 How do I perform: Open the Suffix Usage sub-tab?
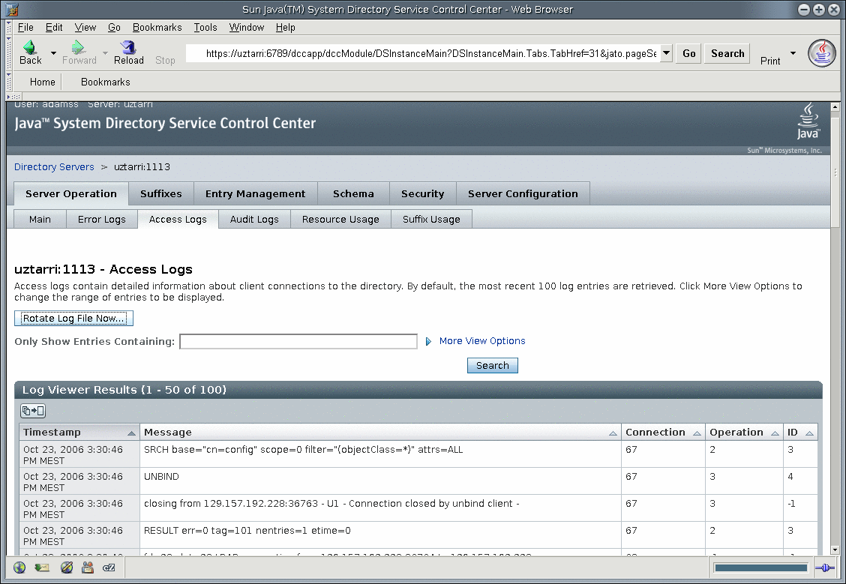point(431,220)
